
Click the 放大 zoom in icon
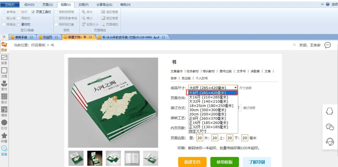[83, 12]
